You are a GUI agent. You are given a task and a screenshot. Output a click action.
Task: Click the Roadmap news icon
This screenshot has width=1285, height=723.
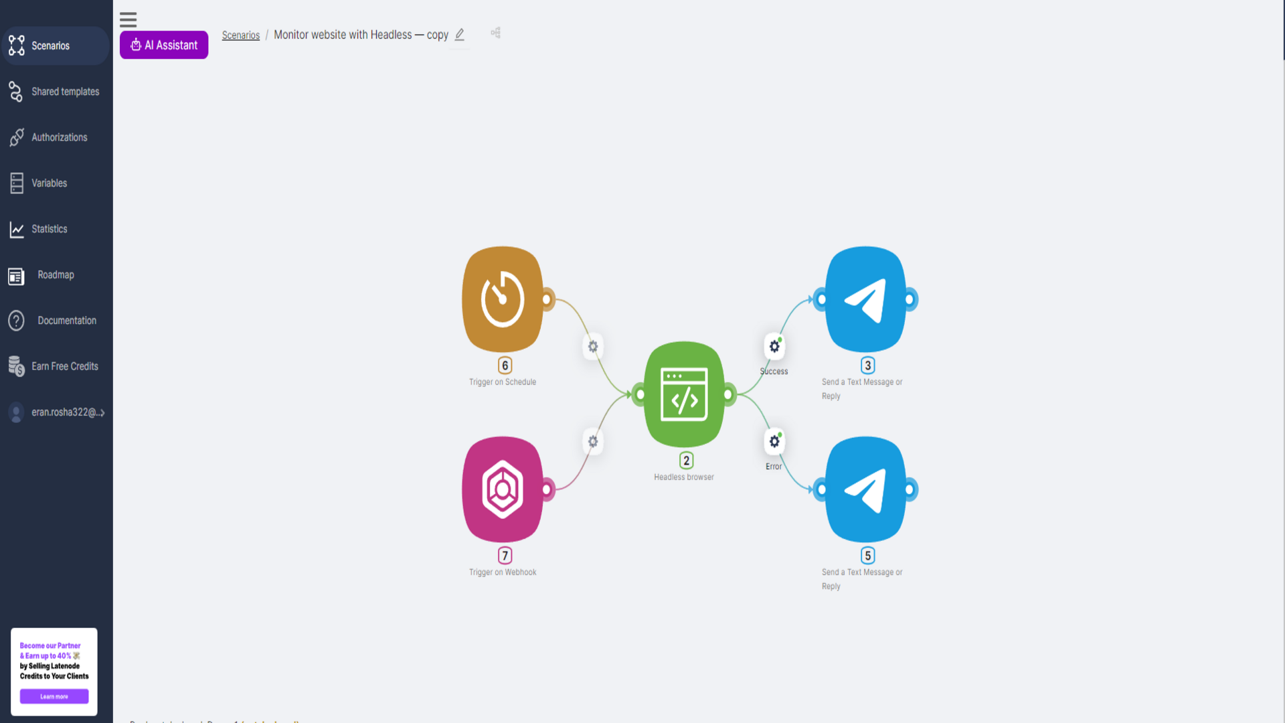pyautogui.click(x=16, y=276)
